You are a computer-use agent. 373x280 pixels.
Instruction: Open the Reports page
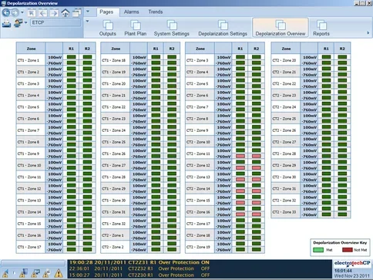pos(321,28)
